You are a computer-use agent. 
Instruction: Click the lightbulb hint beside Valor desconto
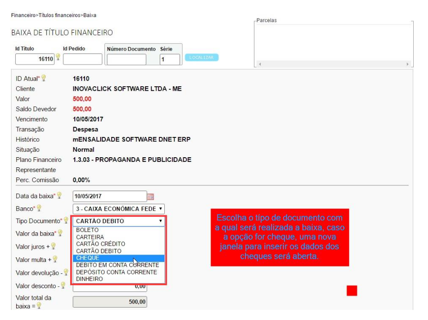coord(63,286)
